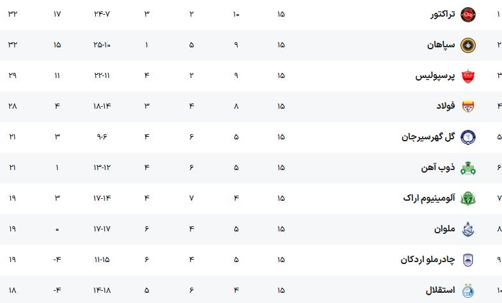This screenshot has height=303, width=502.
Task: Click Tractor's 24-7 goals record cell
Action: [102, 14]
